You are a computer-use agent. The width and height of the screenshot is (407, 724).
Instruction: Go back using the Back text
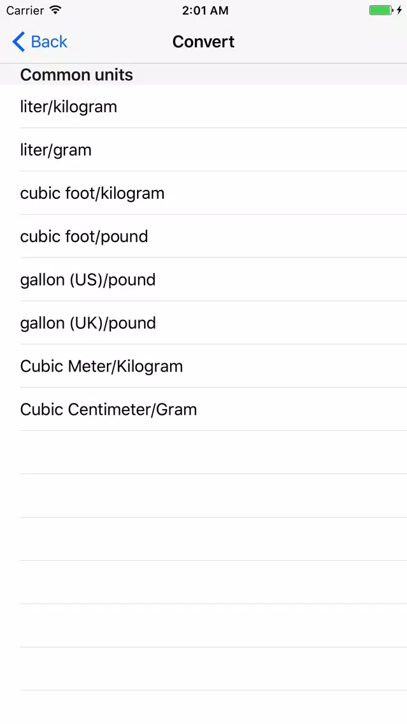pyautogui.click(x=49, y=41)
